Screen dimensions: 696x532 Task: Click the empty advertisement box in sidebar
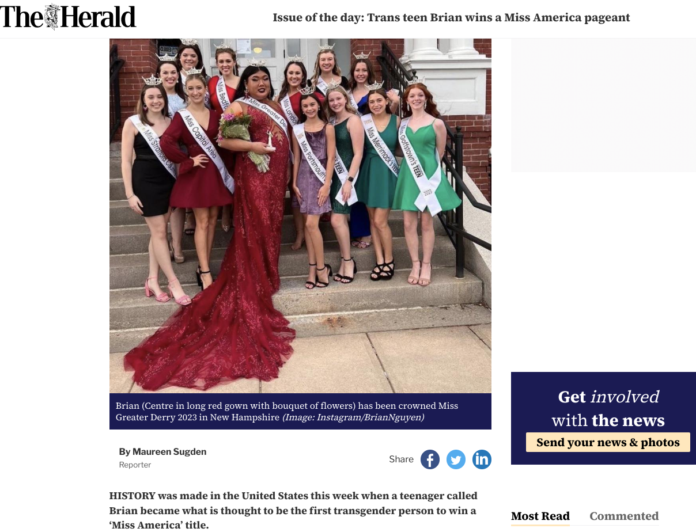[x=603, y=105]
